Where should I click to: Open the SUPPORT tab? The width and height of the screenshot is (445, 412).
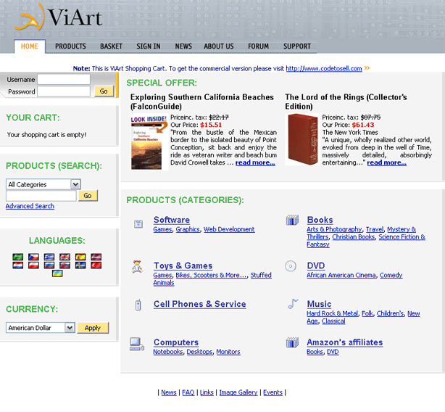click(x=297, y=46)
